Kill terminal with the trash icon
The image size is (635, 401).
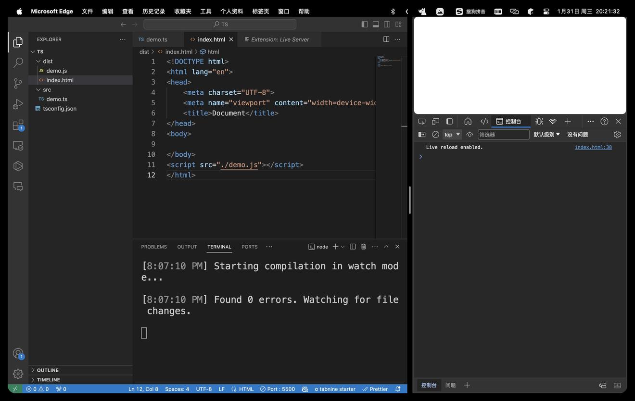(364, 247)
